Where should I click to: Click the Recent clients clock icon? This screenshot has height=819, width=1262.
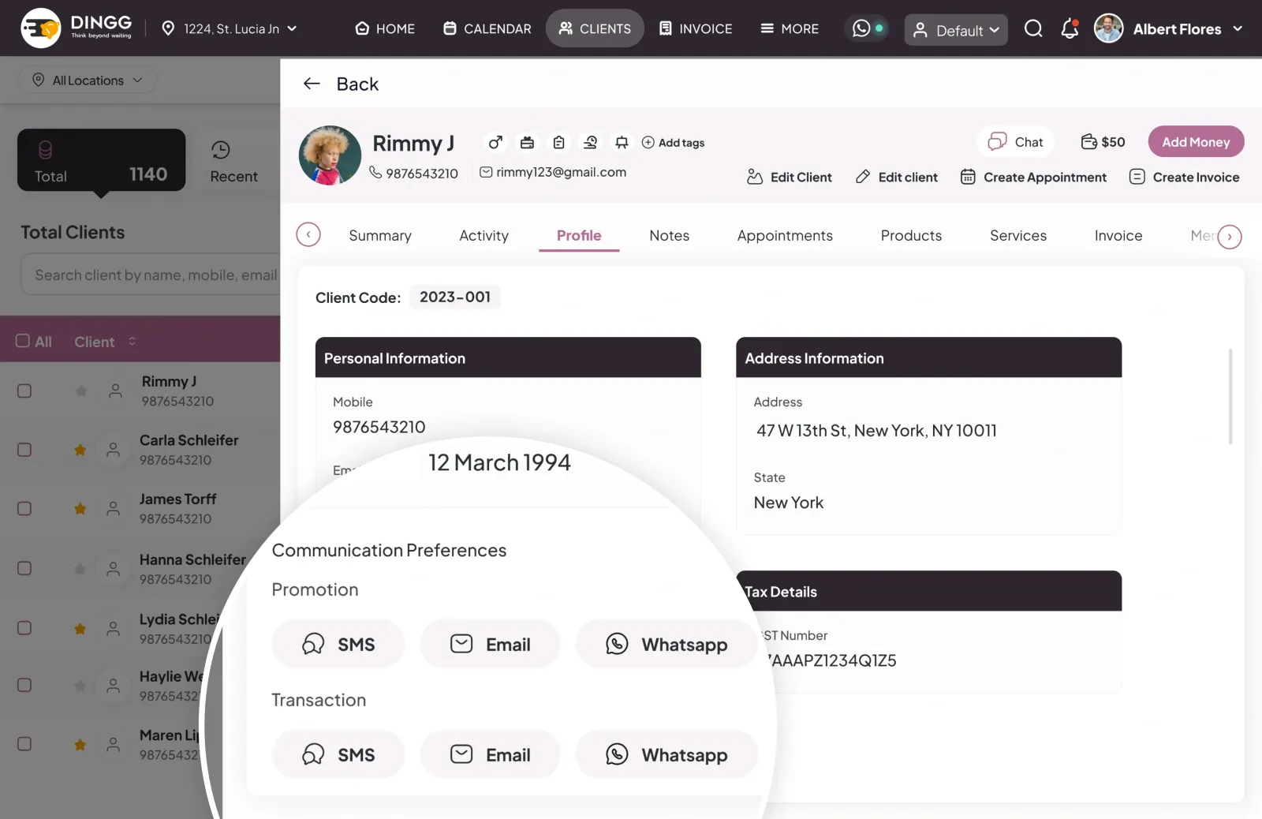(221, 150)
